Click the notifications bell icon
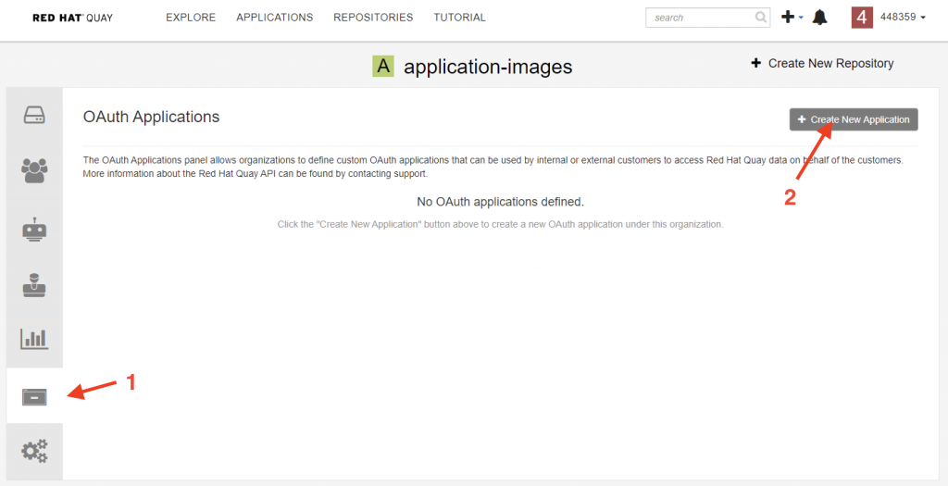This screenshot has width=948, height=486. (x=820, y=18)
